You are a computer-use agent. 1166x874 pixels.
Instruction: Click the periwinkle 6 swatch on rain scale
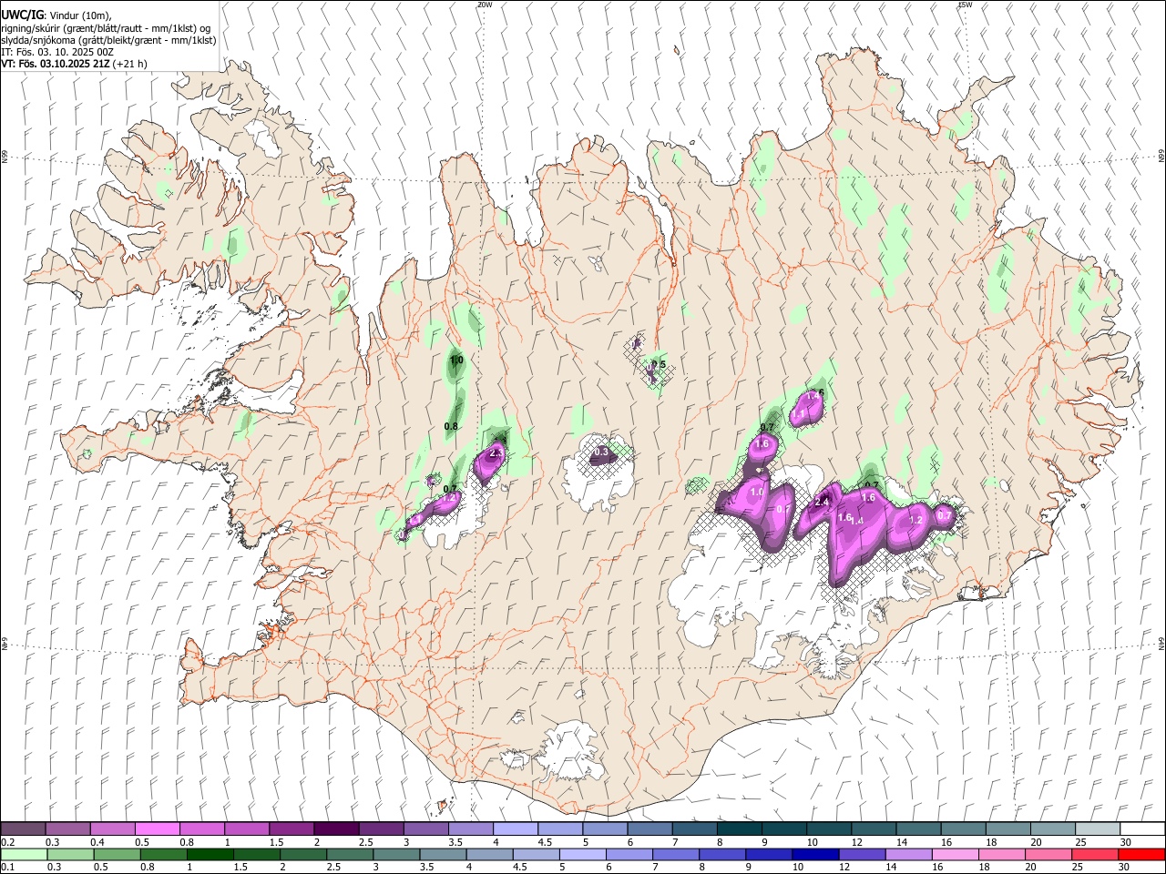click(x=629, y=855)
